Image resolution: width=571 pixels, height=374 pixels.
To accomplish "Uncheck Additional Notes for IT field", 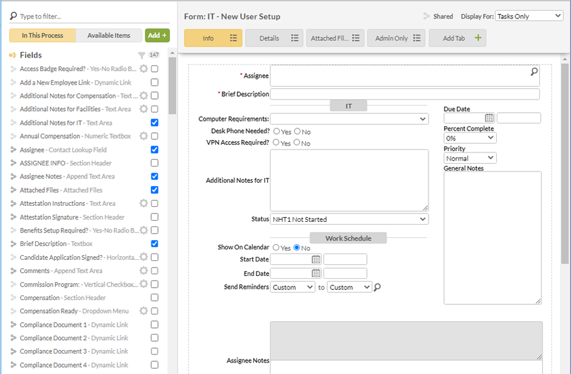I will [x=154, y=123].
